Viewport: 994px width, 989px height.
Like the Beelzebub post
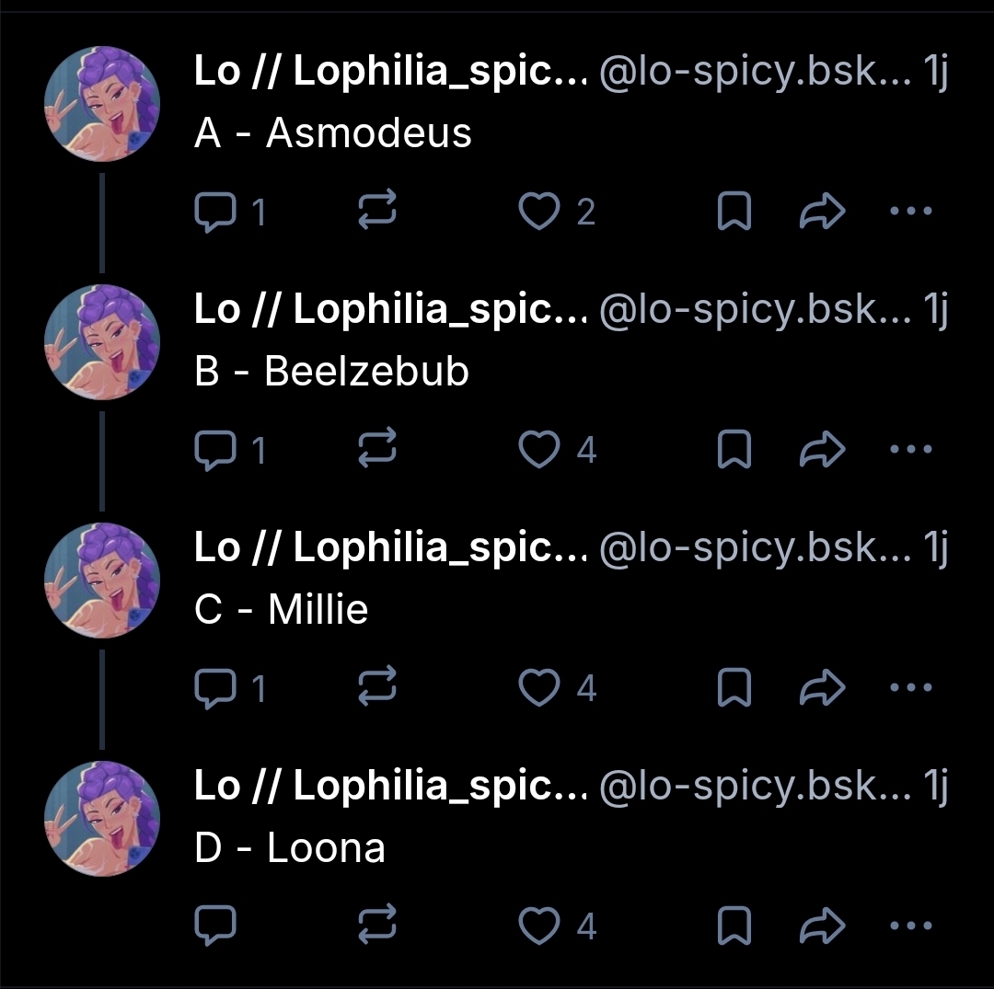pyautogui.click(x=539, y=450)
